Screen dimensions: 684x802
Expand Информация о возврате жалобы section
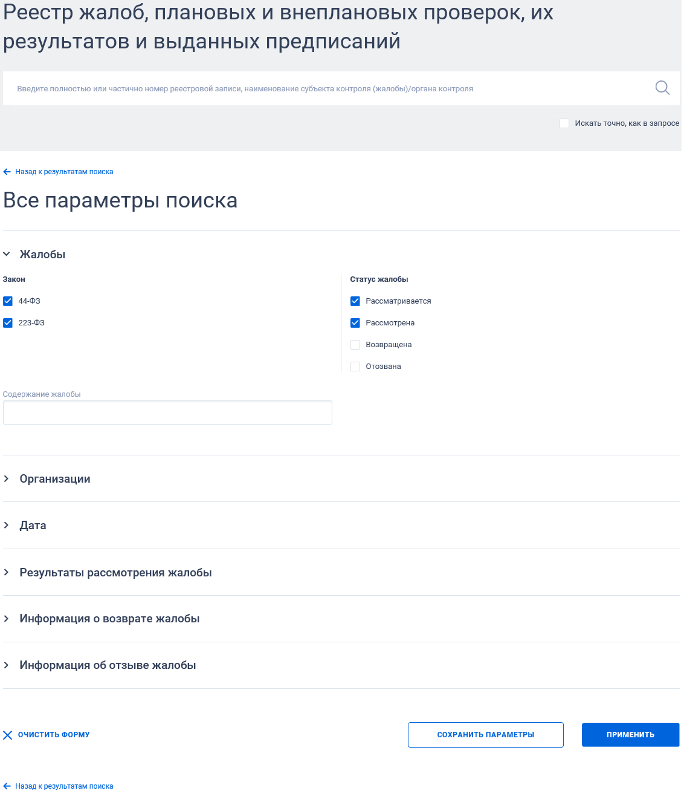pyautogui.click(x=7, y=619)
